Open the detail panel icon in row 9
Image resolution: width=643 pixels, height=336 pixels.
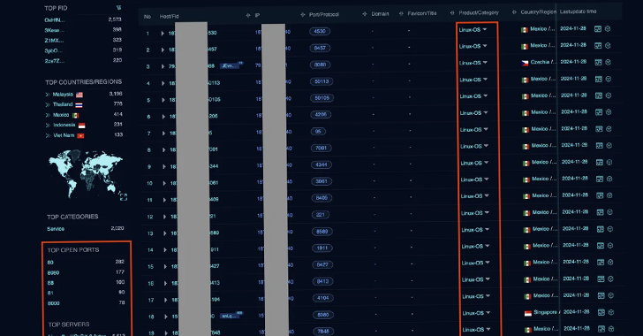click(600, 162)
